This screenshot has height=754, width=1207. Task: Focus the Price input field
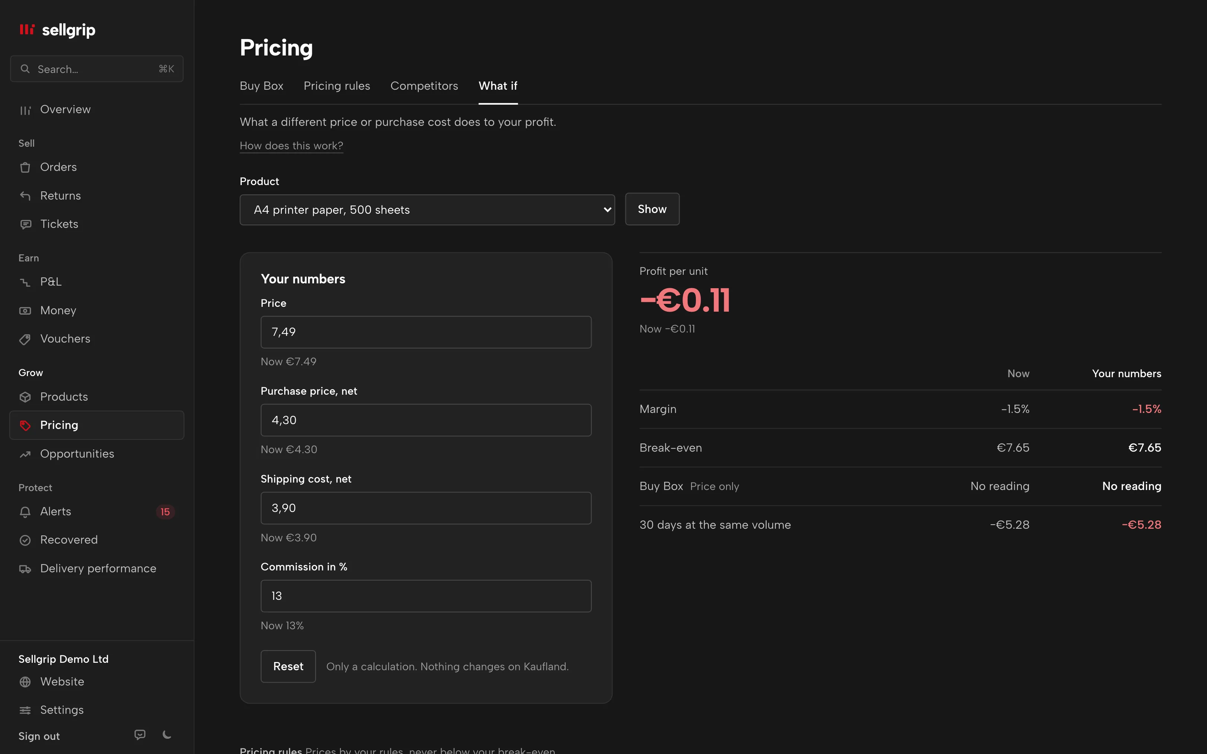(426, 332)
